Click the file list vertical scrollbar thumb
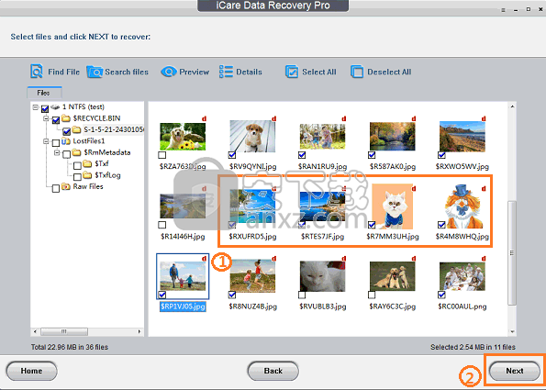The image size is (546, 390). 512,252
